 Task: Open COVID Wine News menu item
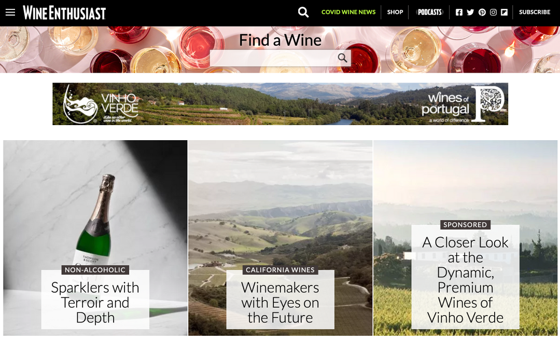(348, 12)
